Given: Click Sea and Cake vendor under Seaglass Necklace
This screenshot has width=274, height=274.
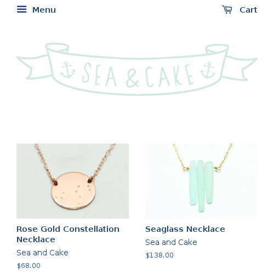Looking at the screenshot, I should [x=171, y=242].
